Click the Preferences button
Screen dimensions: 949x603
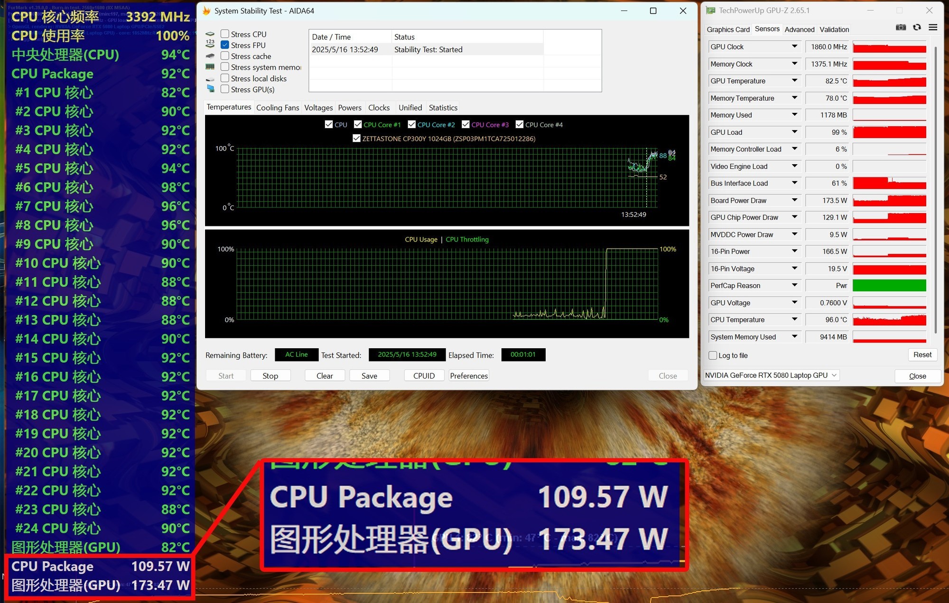tap(468, 376)
